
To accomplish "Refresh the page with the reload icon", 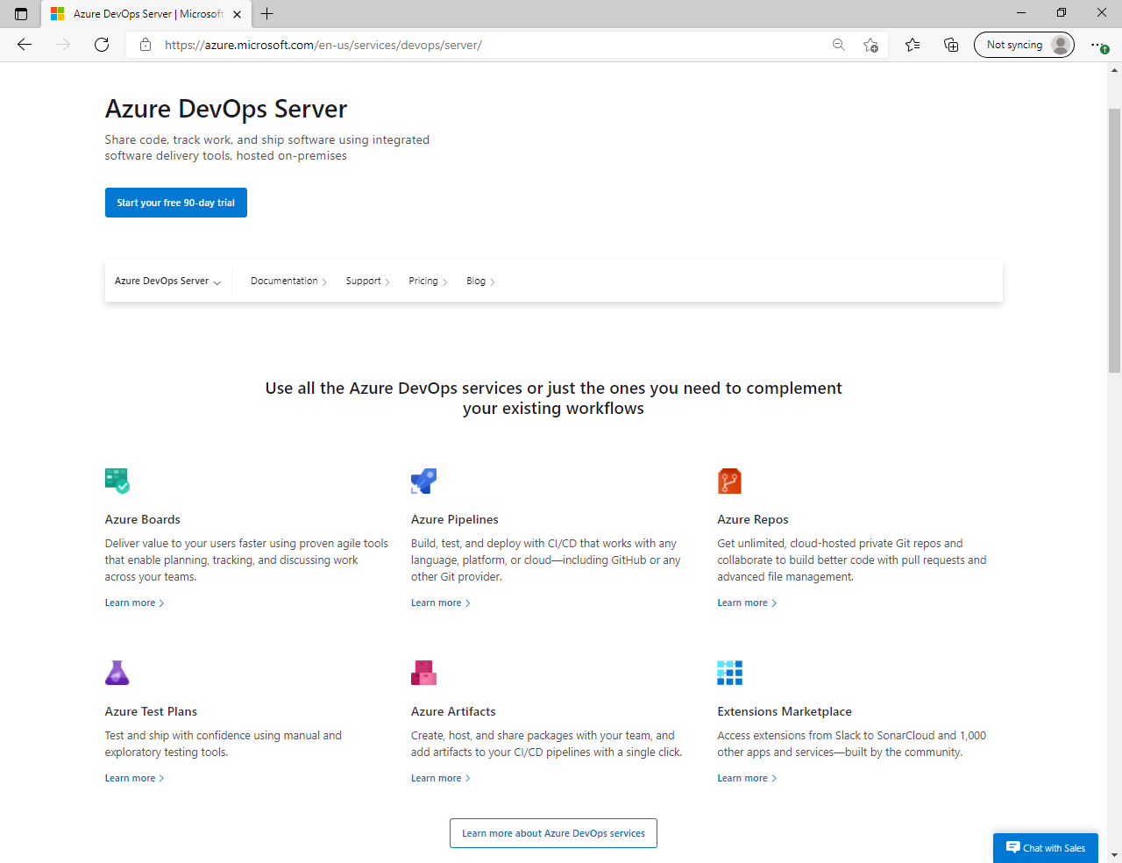I will tap(102, 45).
